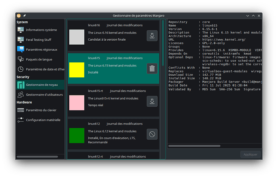The image size is (278, 178).
Task: Open the Paramètres du clavier keyboard icon
Action: [x=21, y=110]
